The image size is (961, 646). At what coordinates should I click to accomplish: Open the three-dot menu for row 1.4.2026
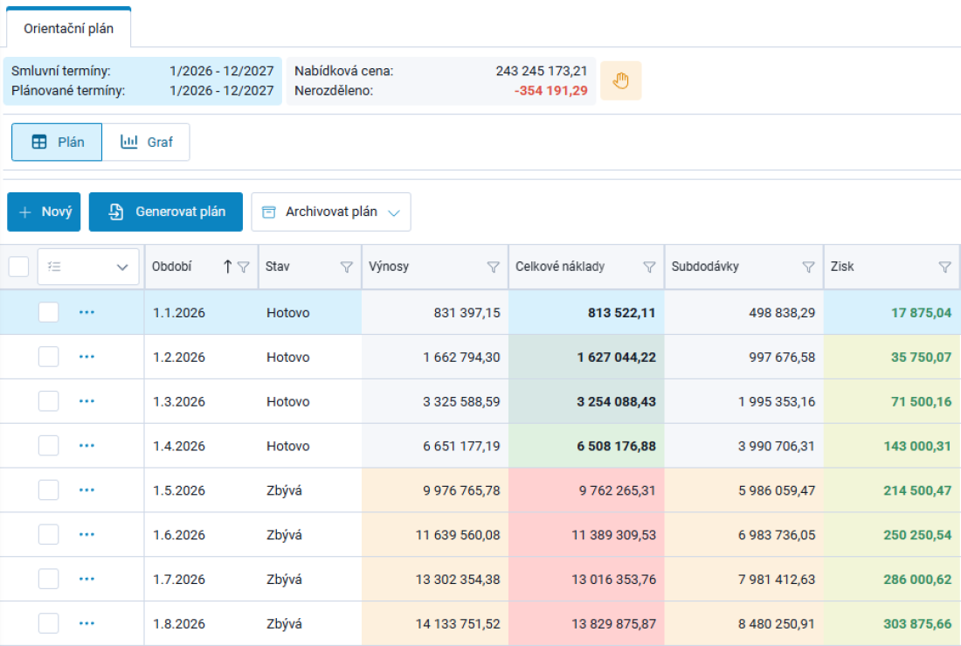click(x=87, y=446)
